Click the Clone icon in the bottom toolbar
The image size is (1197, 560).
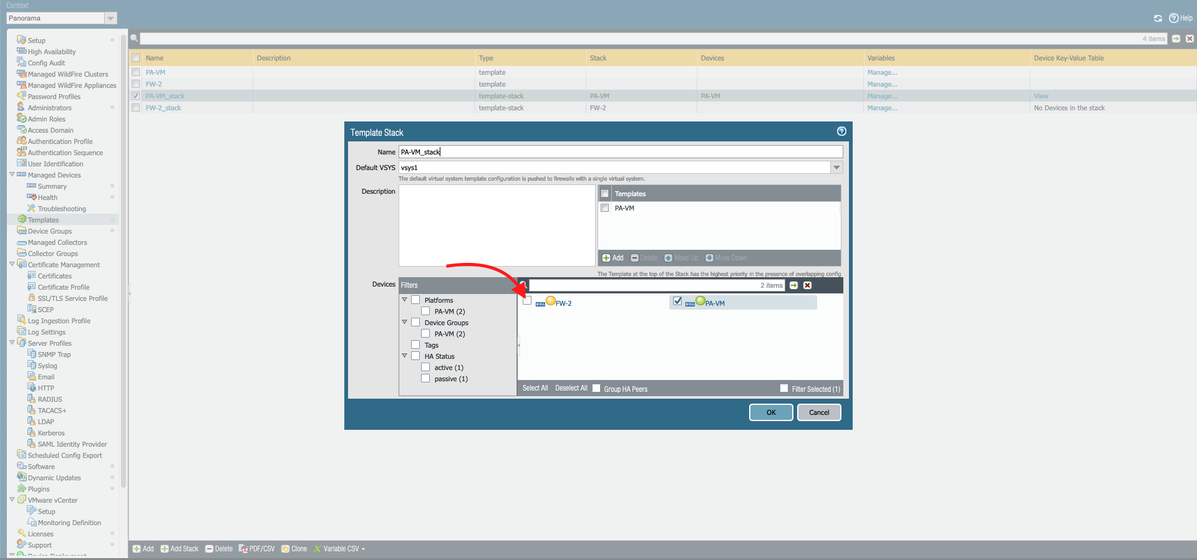(286, 549)
